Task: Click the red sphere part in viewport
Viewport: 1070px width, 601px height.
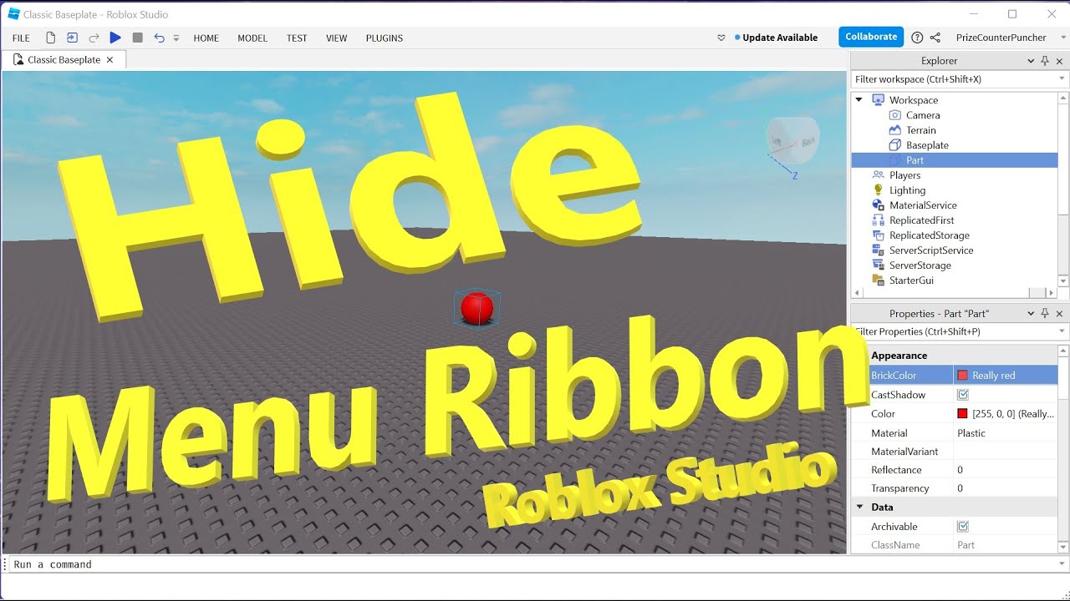Action: 476,309
